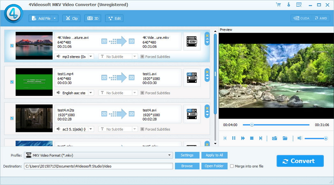Open the Clip tool in the toolbar
The height and width of the screenshot is (185, 334).
[71, 18]
